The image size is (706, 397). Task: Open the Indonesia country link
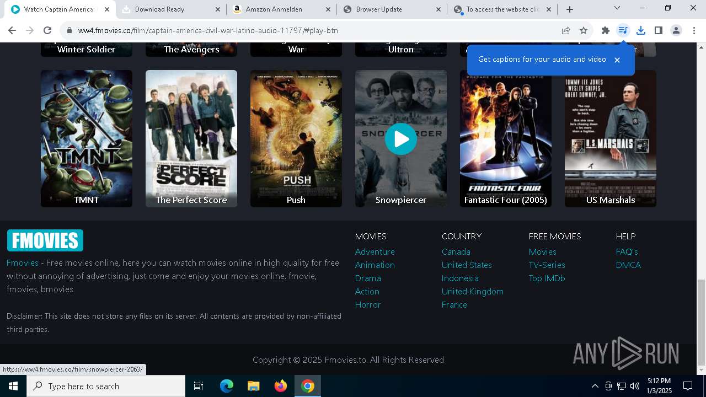(460, 278)
